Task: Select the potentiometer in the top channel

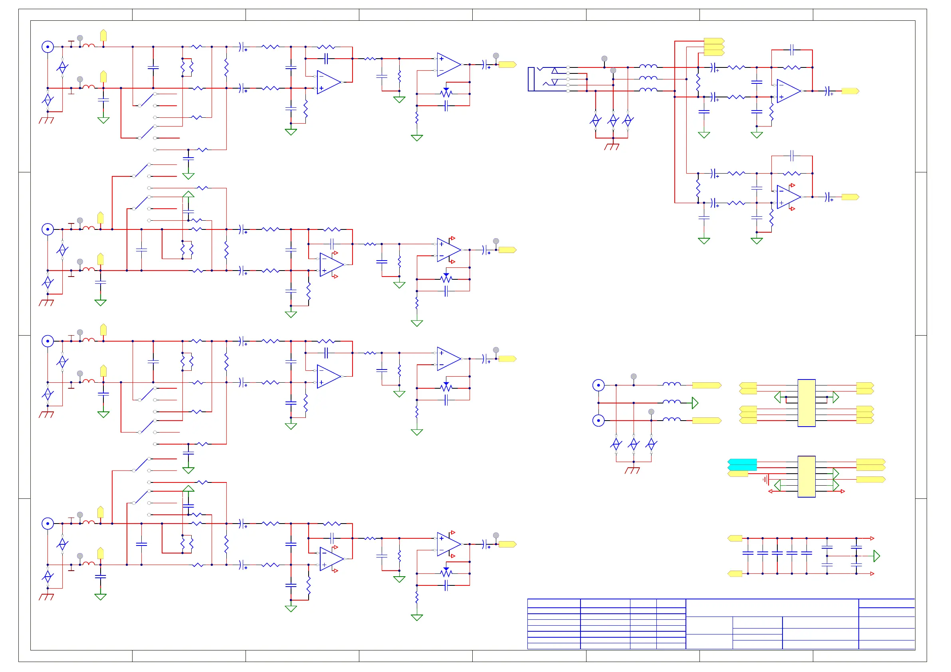Action: pyautogui.click(x=446, y=93)
